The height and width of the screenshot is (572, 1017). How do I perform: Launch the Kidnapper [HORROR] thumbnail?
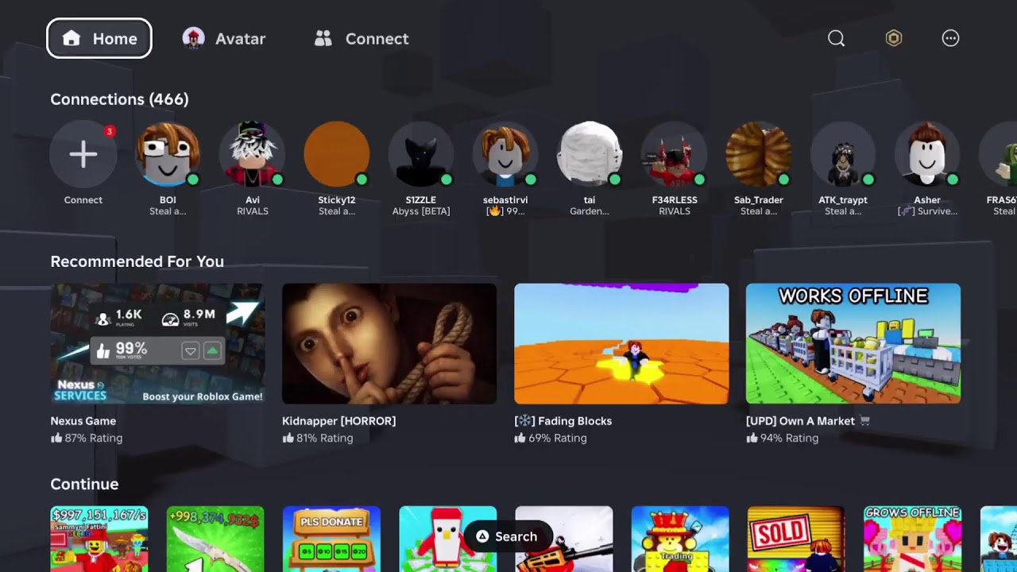pyautogui.click(x=389, y=343)
